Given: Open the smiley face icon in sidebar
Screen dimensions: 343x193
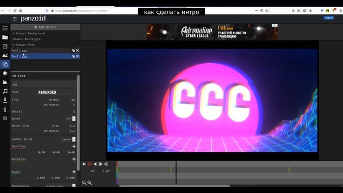Looking at the screenshot, I should pyautogui.click(x=5, y=118).
